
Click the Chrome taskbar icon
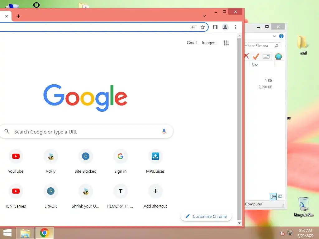click(45, 233)
